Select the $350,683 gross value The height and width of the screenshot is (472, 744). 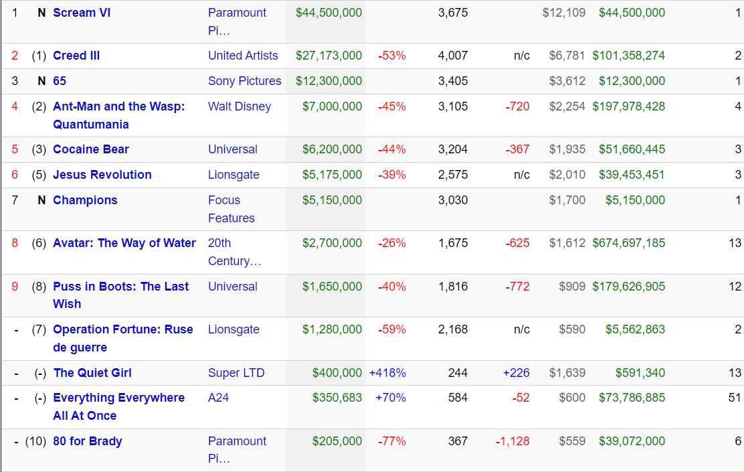point(337,398)
